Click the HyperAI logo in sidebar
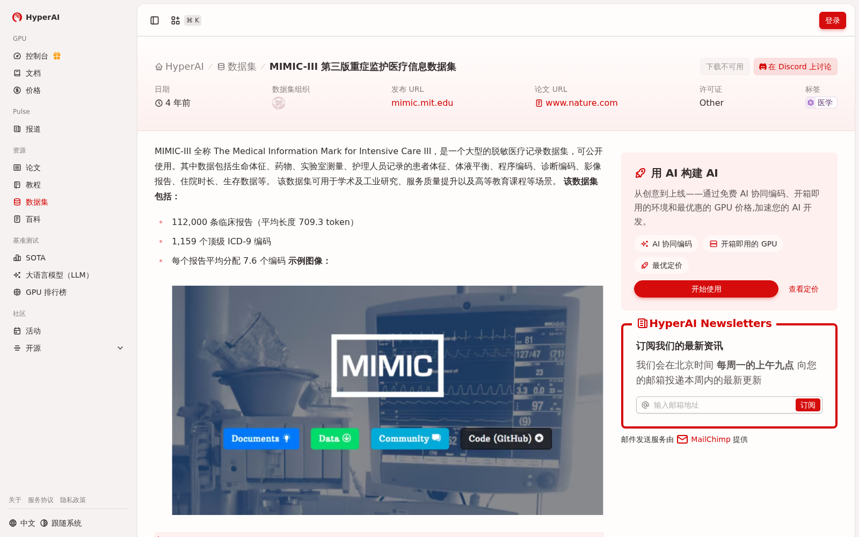This screenshot has width=859, height=537. tap(36, 17)
